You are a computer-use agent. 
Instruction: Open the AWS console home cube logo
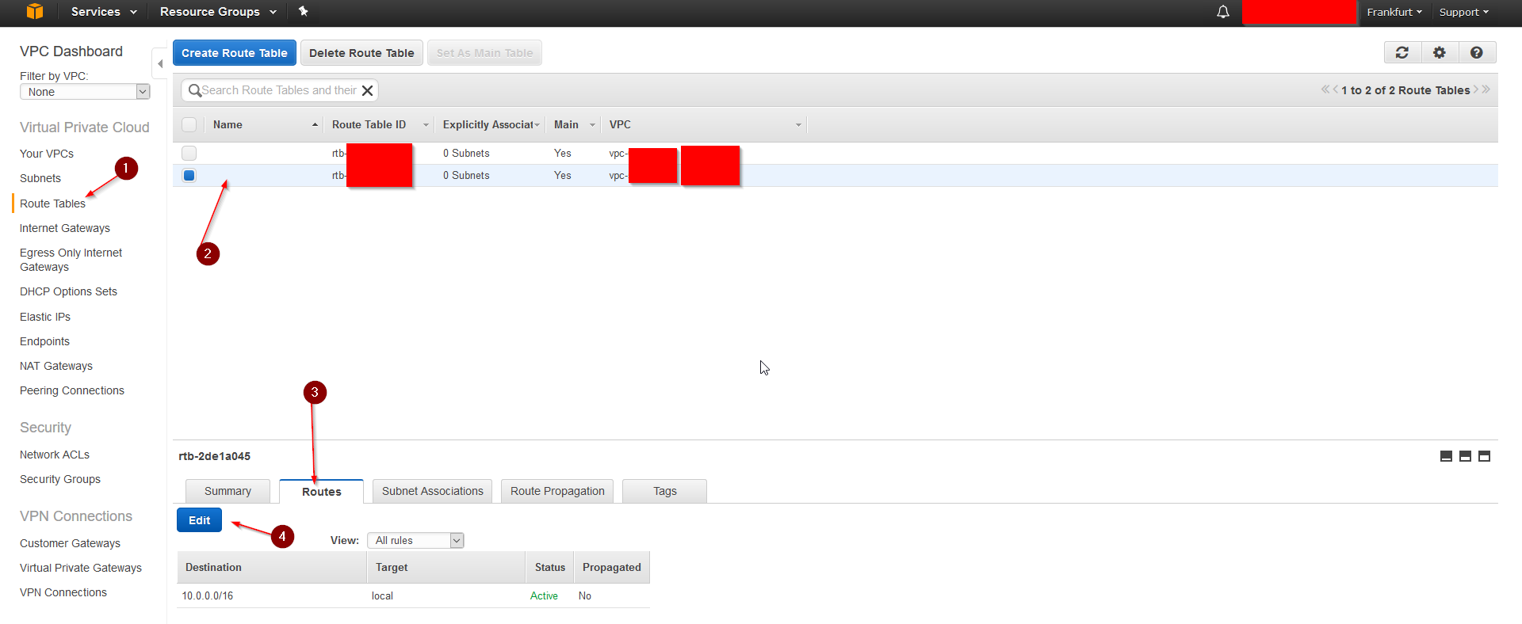point(34,11)
